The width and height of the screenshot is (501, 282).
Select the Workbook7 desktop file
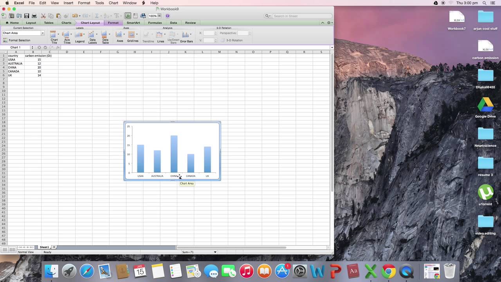(x=457, y=20)
